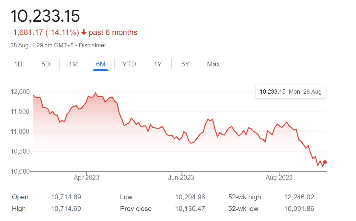Switch chart to YTD range
Image resolution: width=356 pixels, height=221 pixels.
[129, 64]
